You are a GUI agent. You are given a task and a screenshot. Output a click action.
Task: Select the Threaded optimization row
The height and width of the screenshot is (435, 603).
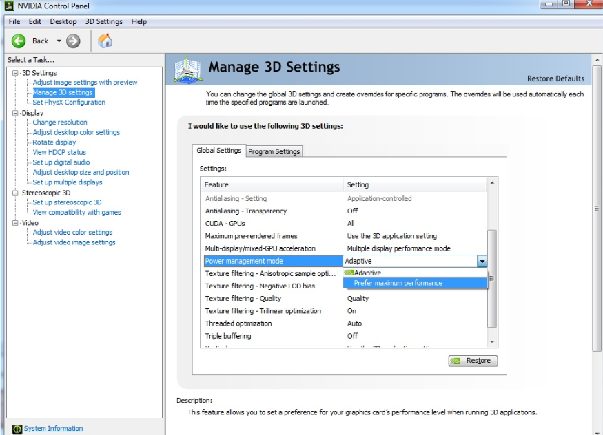point(345,323)
